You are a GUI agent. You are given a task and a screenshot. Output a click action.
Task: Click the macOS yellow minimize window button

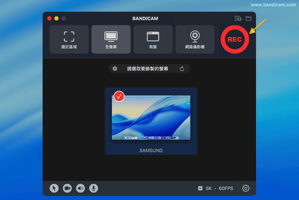tap(56, 18)
